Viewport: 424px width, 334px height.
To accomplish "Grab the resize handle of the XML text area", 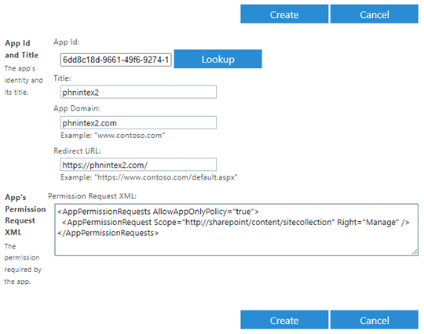I will pyautogui.click(x=415, y=252).
